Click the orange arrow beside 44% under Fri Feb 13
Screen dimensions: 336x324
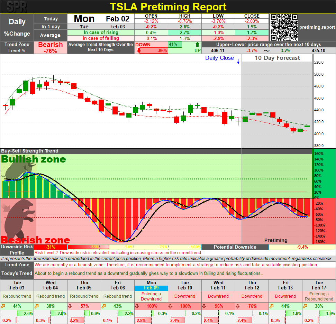272,306
